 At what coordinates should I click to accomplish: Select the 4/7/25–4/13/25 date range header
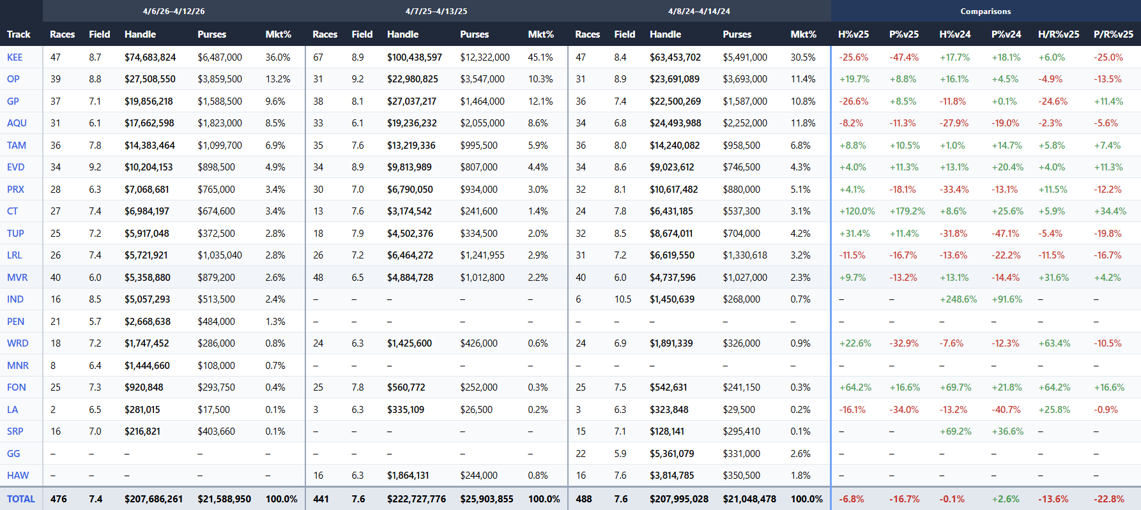[x=436, y=11]
